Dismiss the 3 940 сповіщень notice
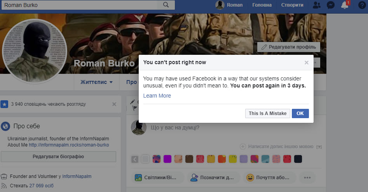 coord(114,104)
